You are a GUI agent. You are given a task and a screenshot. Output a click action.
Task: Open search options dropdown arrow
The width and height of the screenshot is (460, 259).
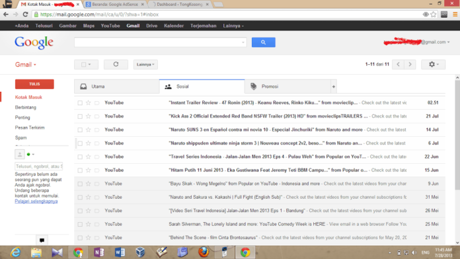243,42
